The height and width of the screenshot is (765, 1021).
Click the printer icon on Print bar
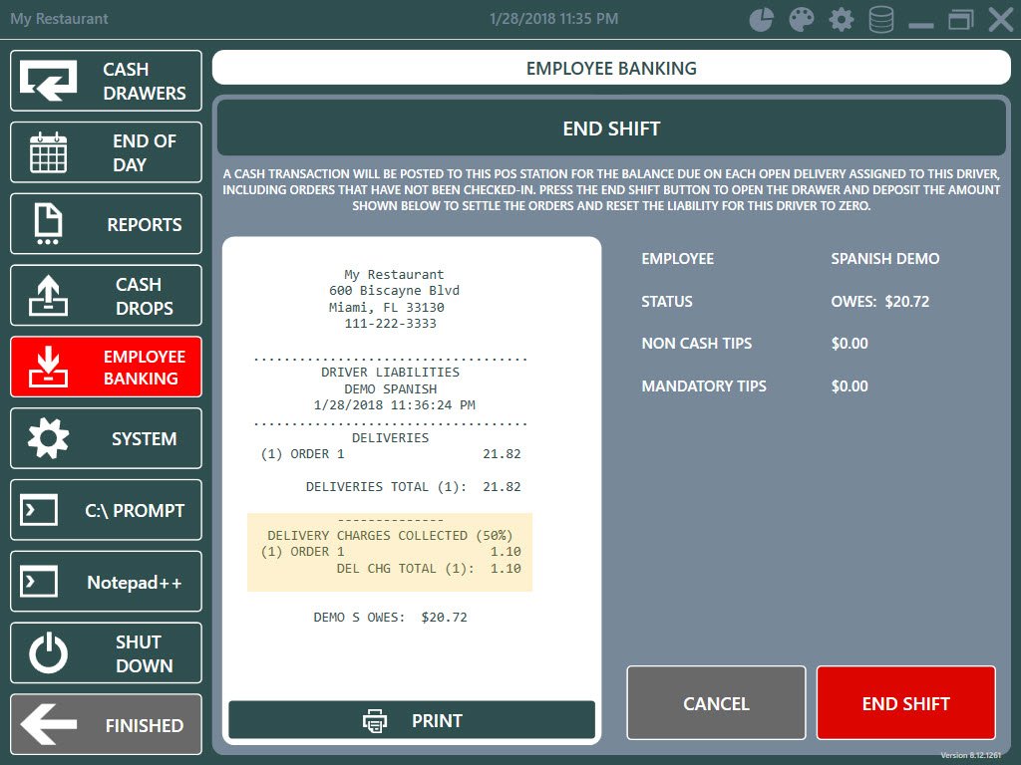[375, 720]
